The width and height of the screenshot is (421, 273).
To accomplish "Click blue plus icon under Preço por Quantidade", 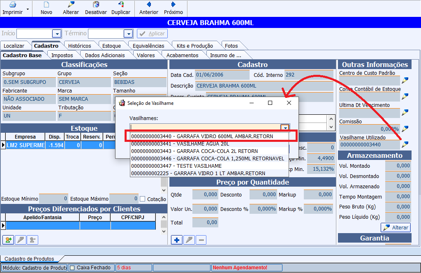I will coord(177,240).
